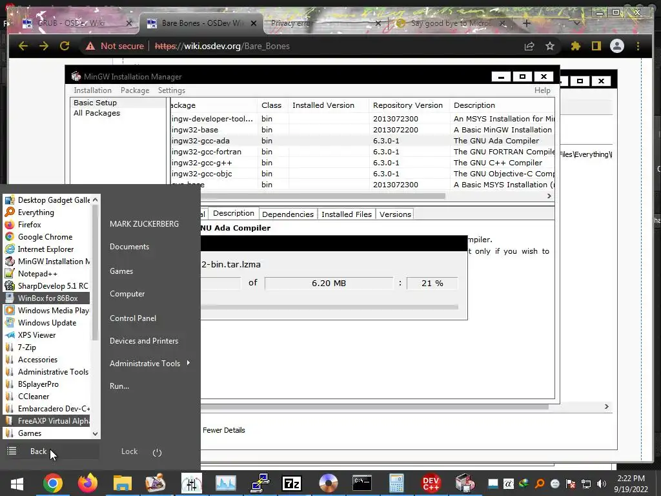Open Internet Explorer from the Start menu

[46, 249]
